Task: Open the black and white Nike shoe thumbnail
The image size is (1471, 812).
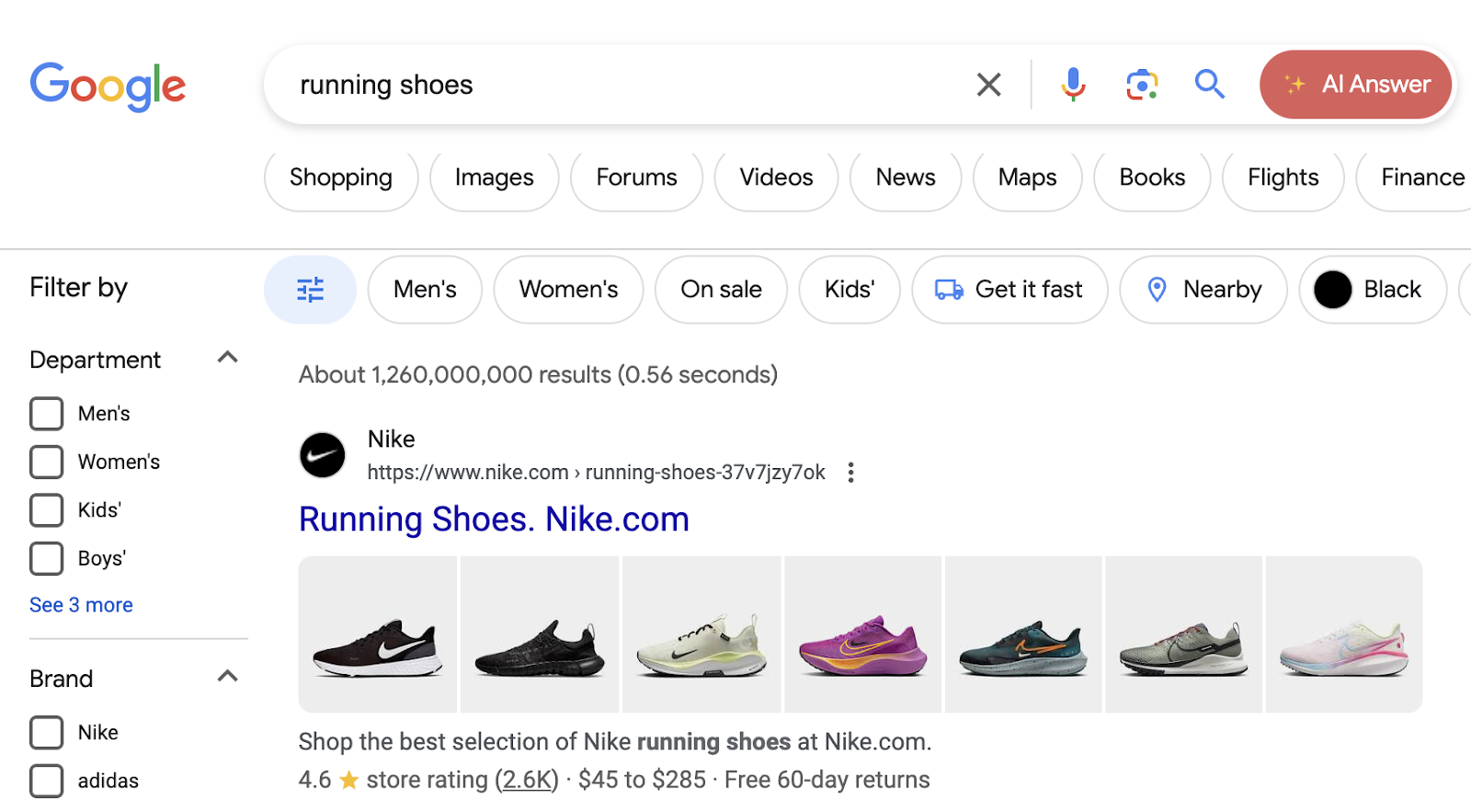Action: pyautogui.click(x=378, y=635)
